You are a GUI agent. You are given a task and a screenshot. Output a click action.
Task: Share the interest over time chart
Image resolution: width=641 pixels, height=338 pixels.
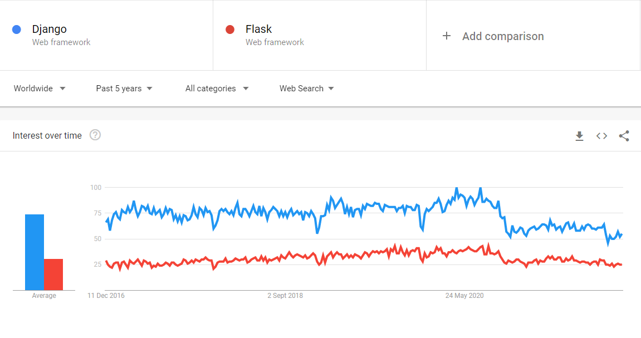624,136
